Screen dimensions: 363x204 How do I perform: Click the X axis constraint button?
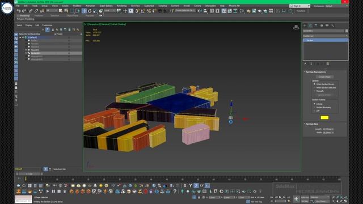[185, 185]
